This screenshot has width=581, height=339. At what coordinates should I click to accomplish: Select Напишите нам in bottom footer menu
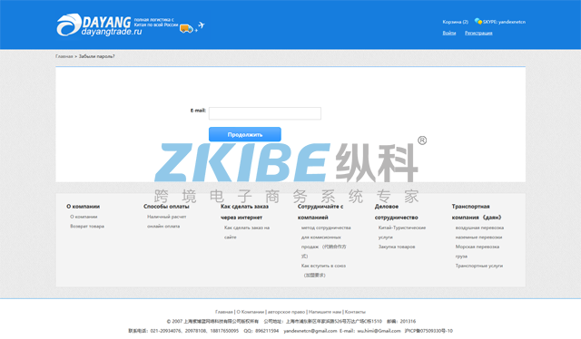pyautogui.click(x=325, y=312)
